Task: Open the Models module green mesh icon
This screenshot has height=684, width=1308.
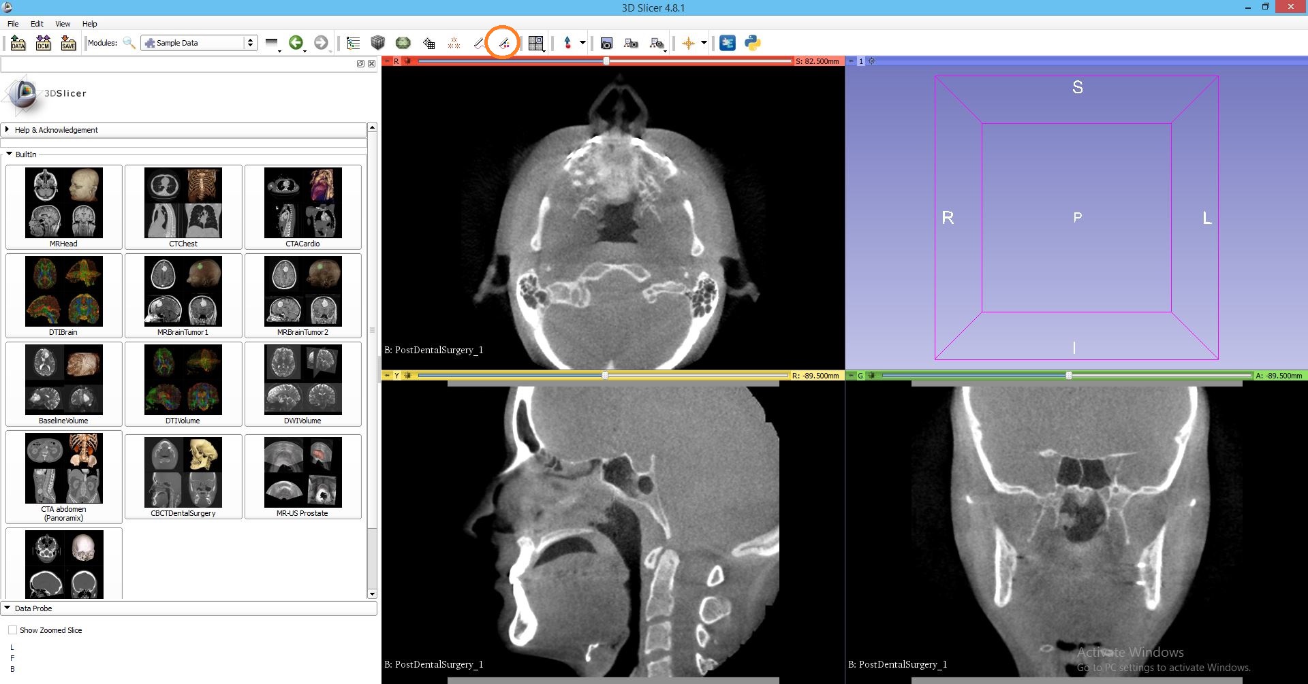Action: (x=403, y=43)
